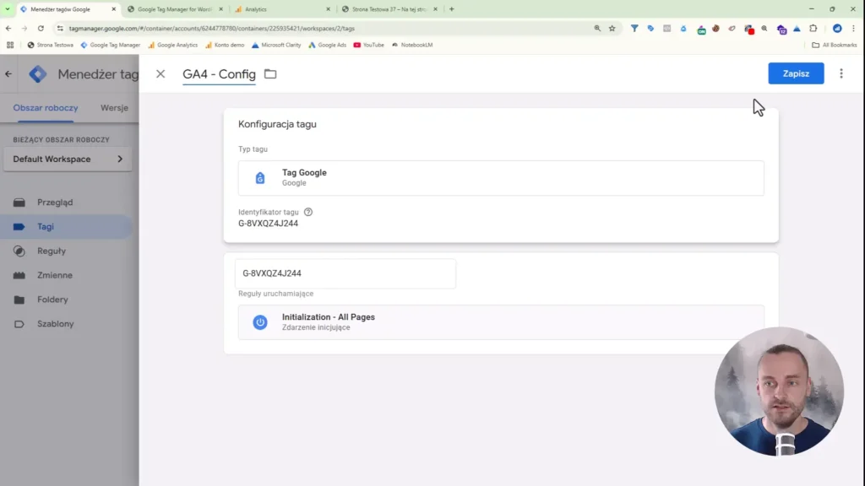The width and height of the screenshot is (865, 486).
Task: Open Google Tag Manager bookmark
Action: click(111, 46)
